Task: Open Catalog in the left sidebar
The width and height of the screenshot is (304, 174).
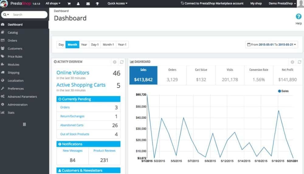Action: point(13,32)
